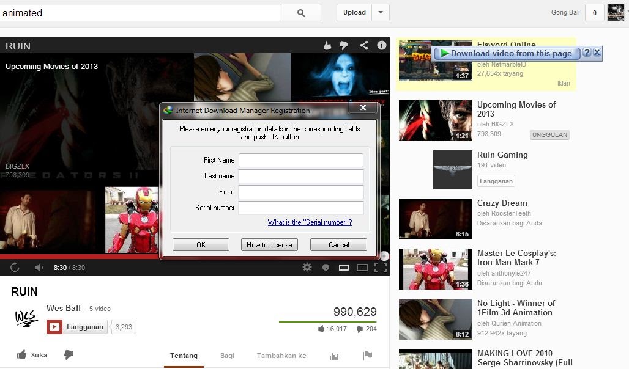Click the Watch Later clock icon

point(326,267)
